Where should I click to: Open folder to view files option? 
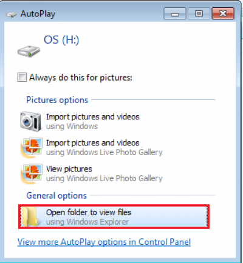pyautogui.click(x=114, y=217)
